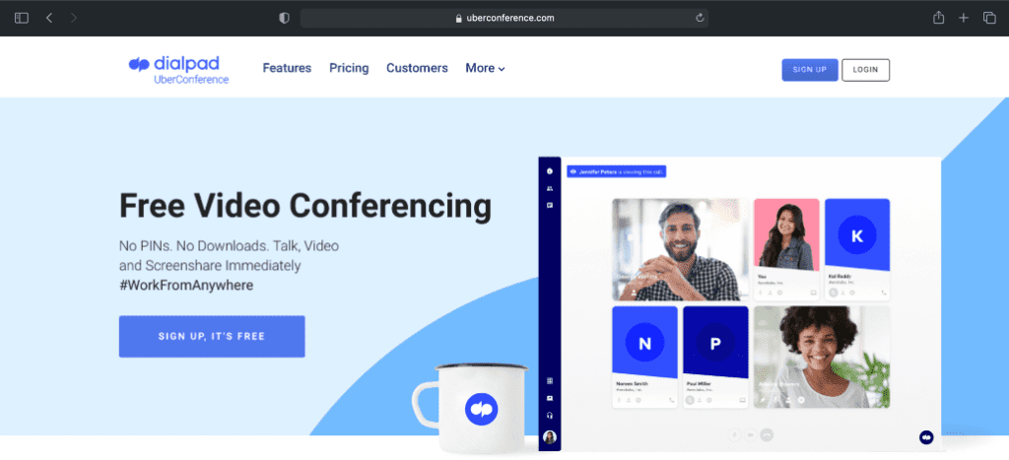The image size is (1009, 460).
Task: Show the tab overview
Action: coord(989,18)
